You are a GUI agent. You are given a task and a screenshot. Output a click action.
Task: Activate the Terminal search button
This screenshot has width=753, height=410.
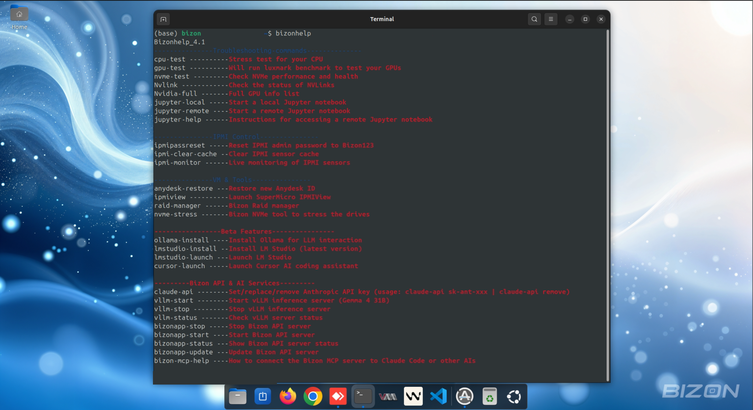pos(534,19)
